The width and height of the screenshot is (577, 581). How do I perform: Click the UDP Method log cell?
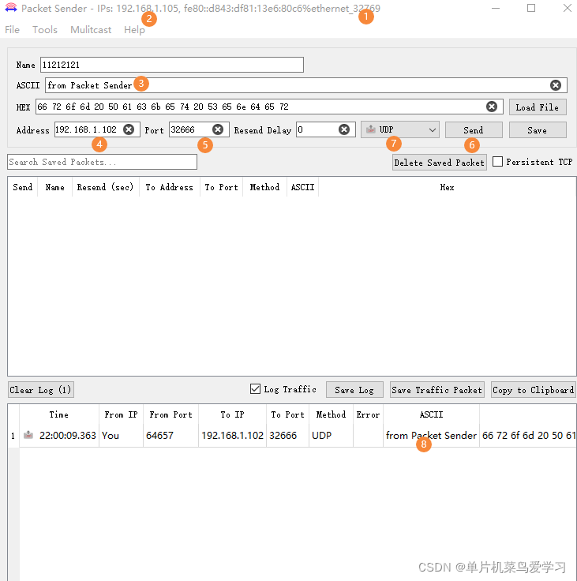click(x=331, y=436)
